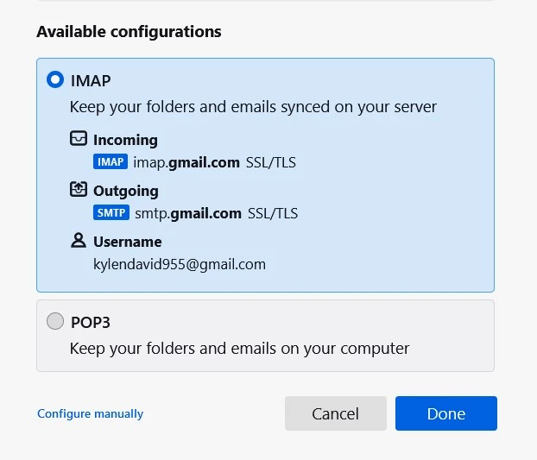Click the blue SMTP protocol badge
The height and width of the screenshot is (460, 537).
pos(111,212)
